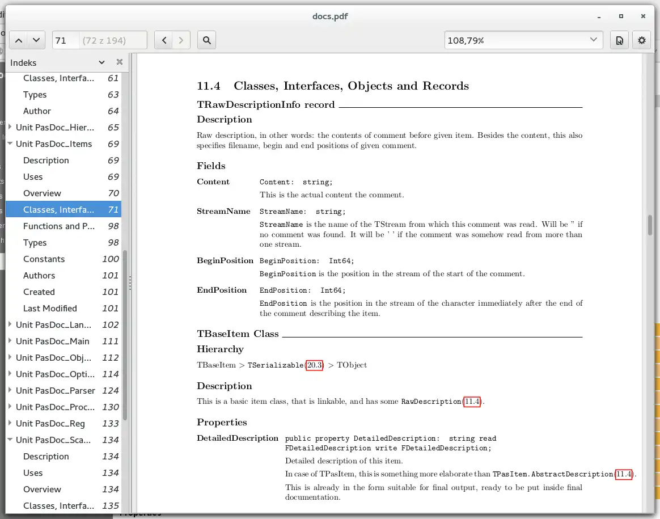Click the 'TBaseItem Class' heading text
Viewport: 660px width, 519px height.
238,334
